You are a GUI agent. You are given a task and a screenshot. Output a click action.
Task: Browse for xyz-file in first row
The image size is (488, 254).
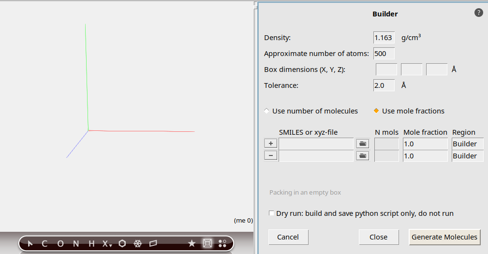coord(362,143)
